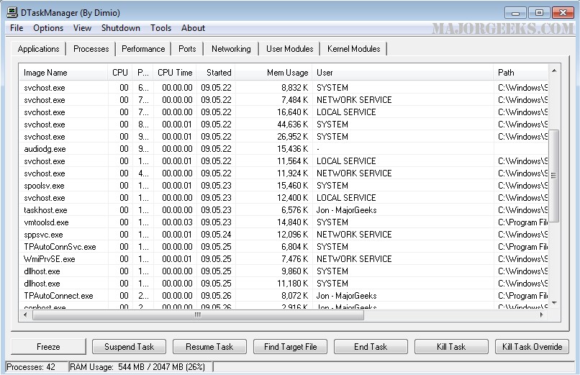Click the RAM Usage status bar entry
This screenshot has width=580, height=375.
[x=137, y=367]
